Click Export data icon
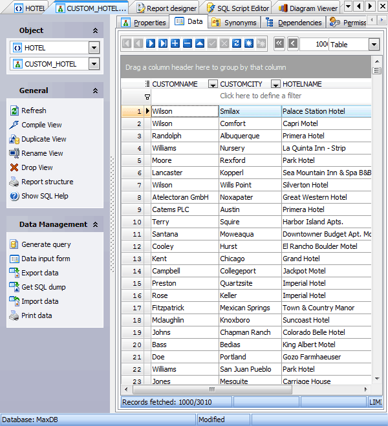This screenshot has width=388, height=426. coord(14,273)
